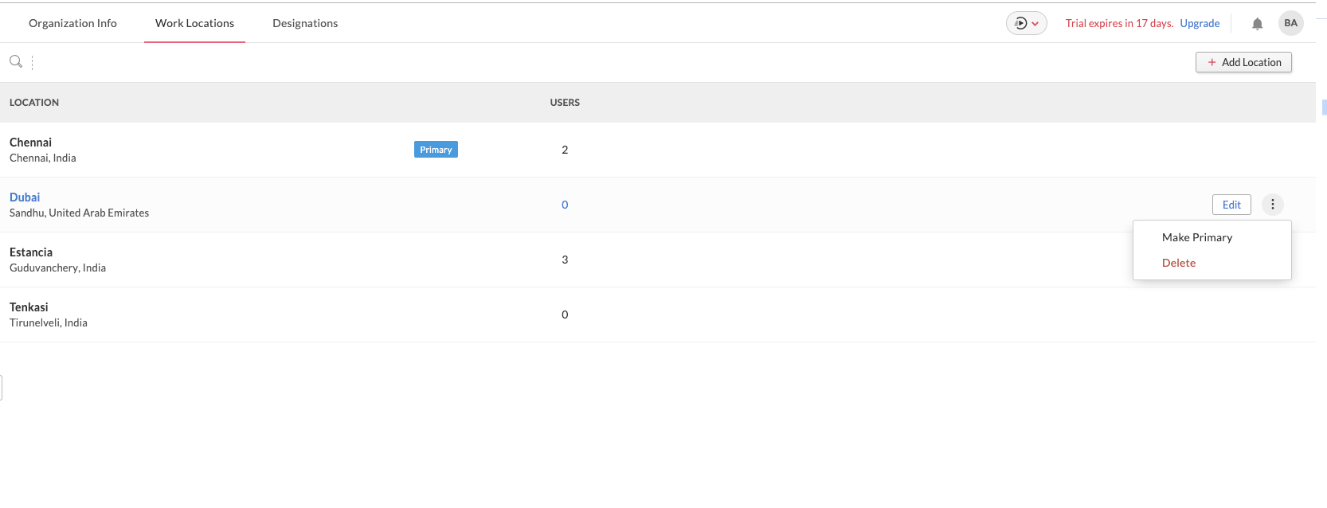Follow the Upgrade link

click(1200, 23)
